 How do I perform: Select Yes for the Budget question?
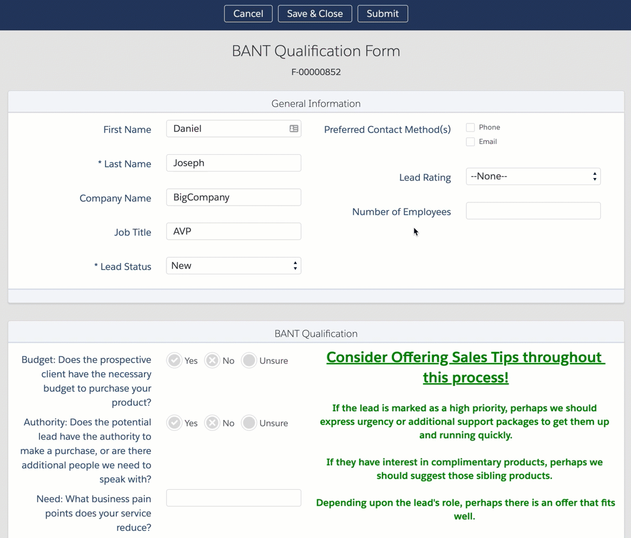click(174, 360)
